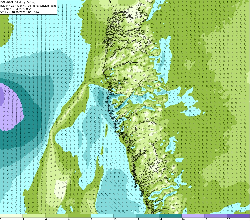Click the initial time "IT: Lau. 18. 03. 2023 06Z"
The image size is (250, 221).
pyautogui.click(x=16, y=9)
